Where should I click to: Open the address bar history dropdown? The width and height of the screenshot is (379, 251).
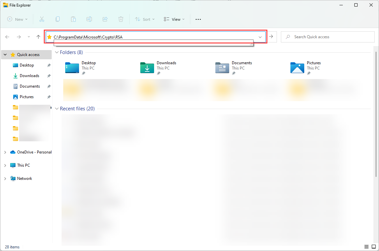(260, 37)
